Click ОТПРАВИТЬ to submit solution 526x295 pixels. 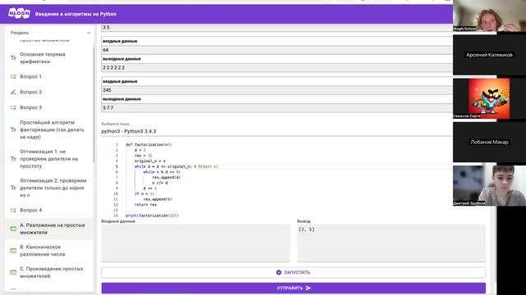pos(293,288)
